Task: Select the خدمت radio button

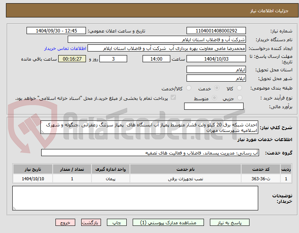Action: 217,88
